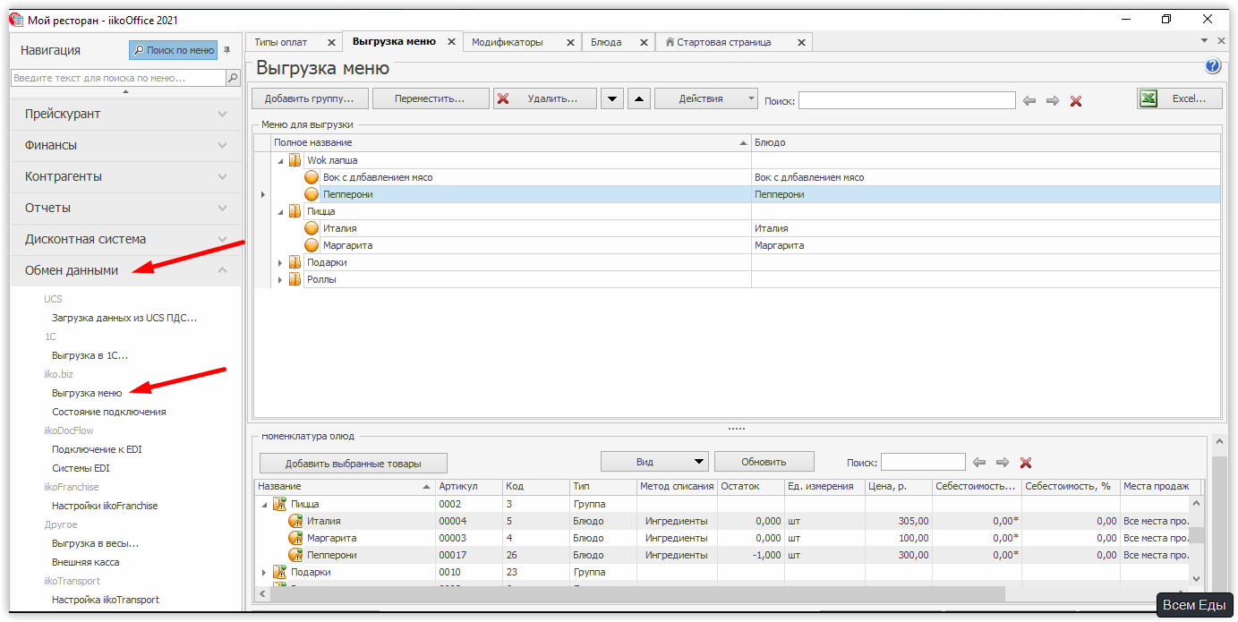Viewport: 1238px width, 622px height.
Task: Collapse the Пицца group in export menu
Action: 280,211
